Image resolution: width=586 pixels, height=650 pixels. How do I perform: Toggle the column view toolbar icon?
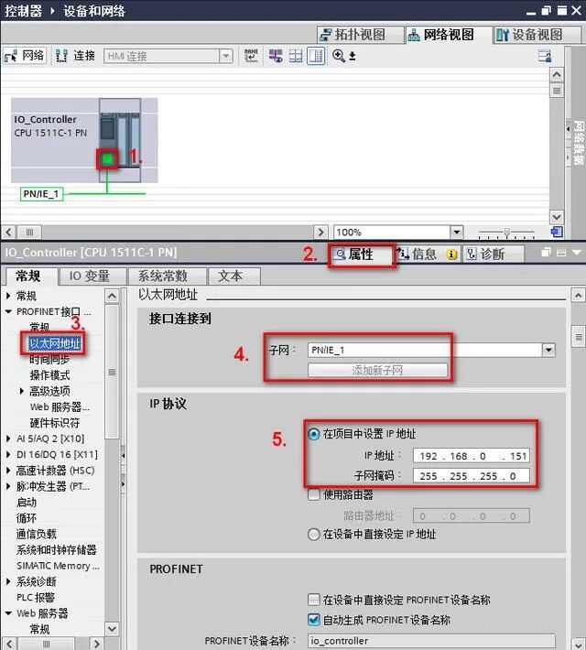(316, 56)
